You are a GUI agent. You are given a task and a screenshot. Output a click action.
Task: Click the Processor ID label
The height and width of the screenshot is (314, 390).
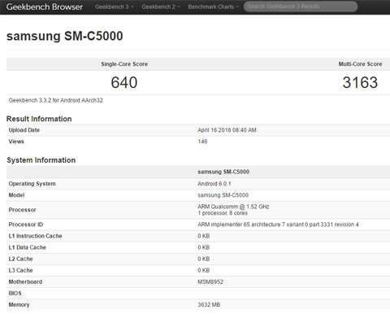26,225
